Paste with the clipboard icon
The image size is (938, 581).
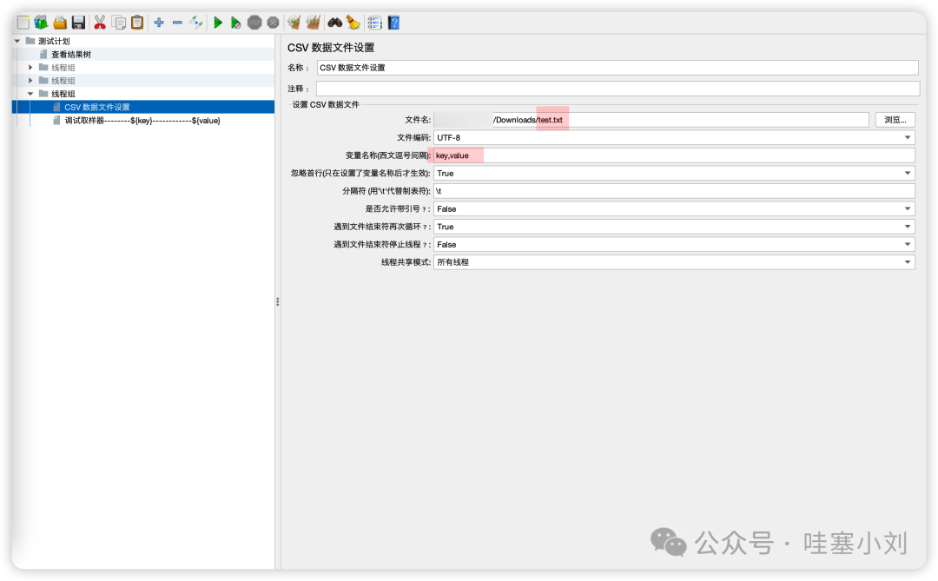click(137, 23)
